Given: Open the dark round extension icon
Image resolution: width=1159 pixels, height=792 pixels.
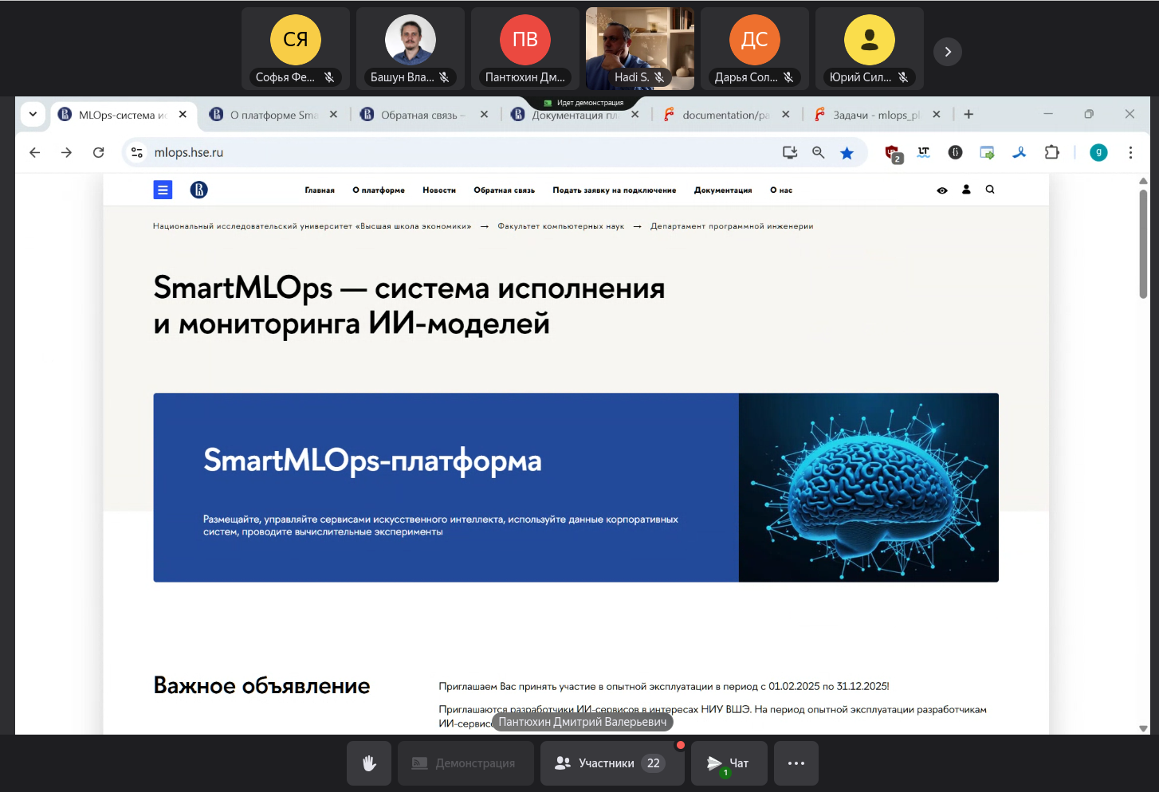Looking at the screenshot, I should tap(955, 152).
